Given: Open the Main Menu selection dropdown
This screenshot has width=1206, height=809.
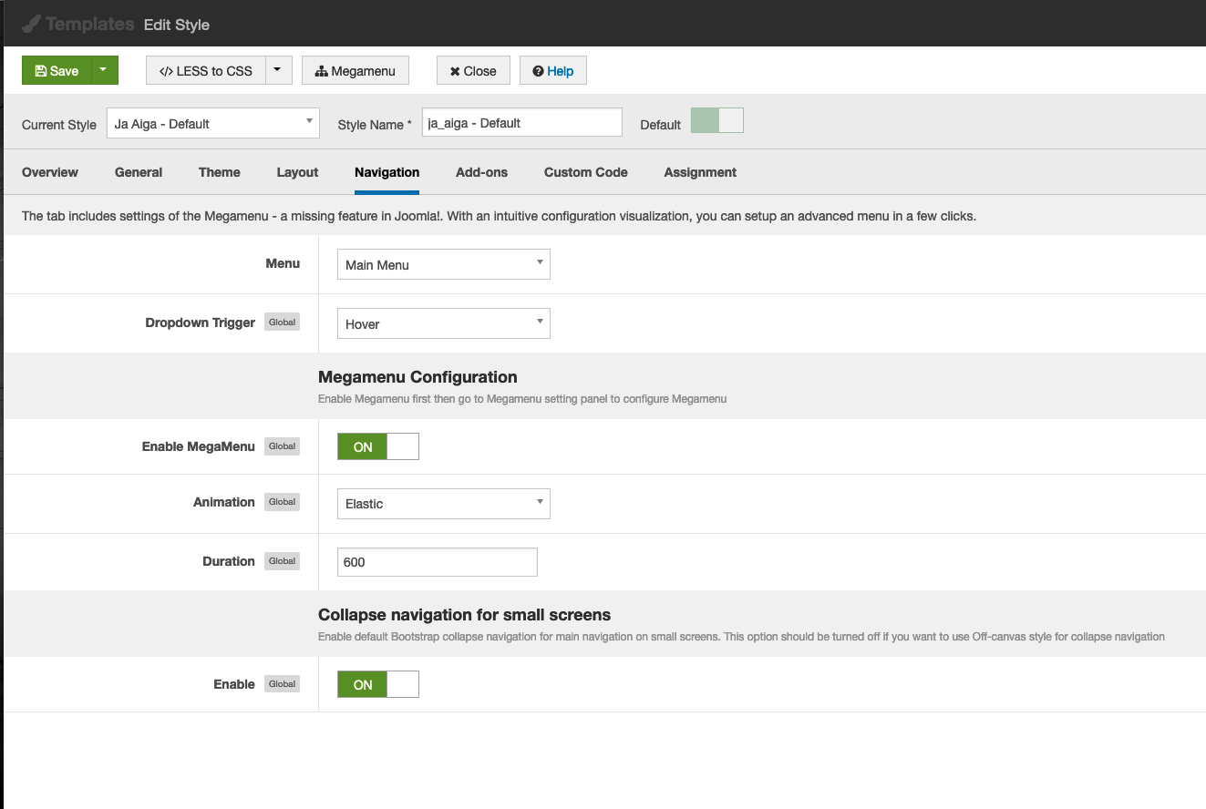Looking at the screenshot, I should click(443, 265).
